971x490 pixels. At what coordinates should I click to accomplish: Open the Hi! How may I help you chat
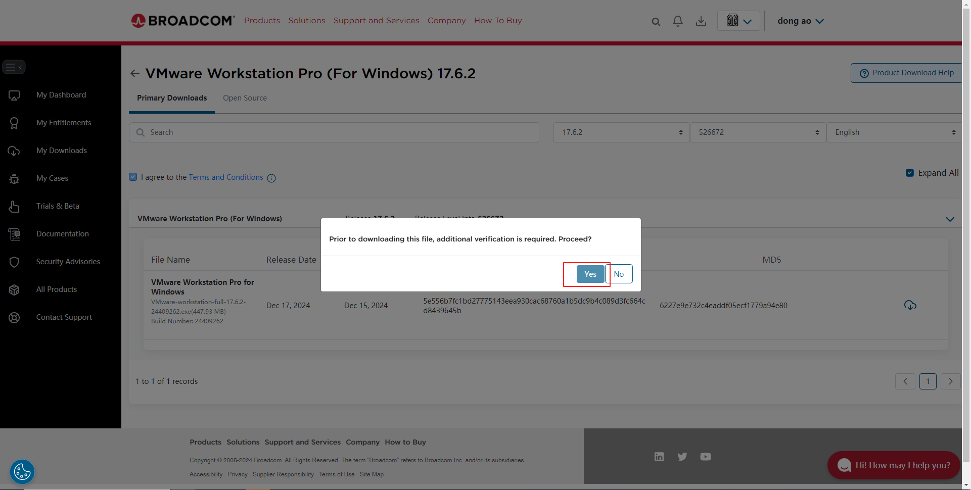(x=894, y=465)
